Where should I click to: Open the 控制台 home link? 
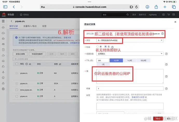tap(24, 15)
